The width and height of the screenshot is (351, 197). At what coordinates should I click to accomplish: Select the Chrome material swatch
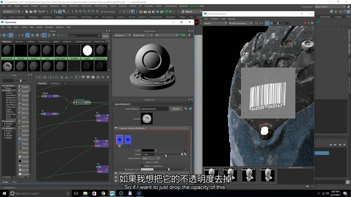[21, 52]
